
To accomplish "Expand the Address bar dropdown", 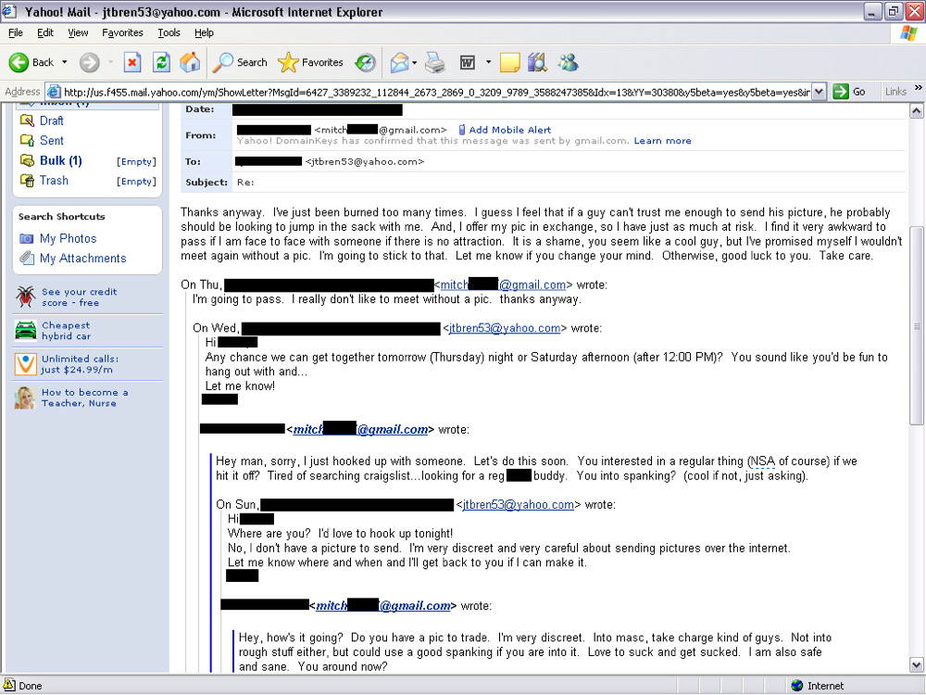I will 820,92.
